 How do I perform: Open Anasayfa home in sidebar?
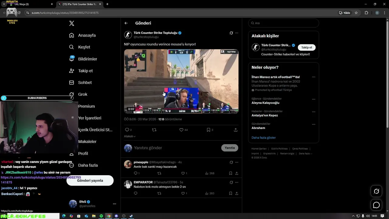pos(82,35)
